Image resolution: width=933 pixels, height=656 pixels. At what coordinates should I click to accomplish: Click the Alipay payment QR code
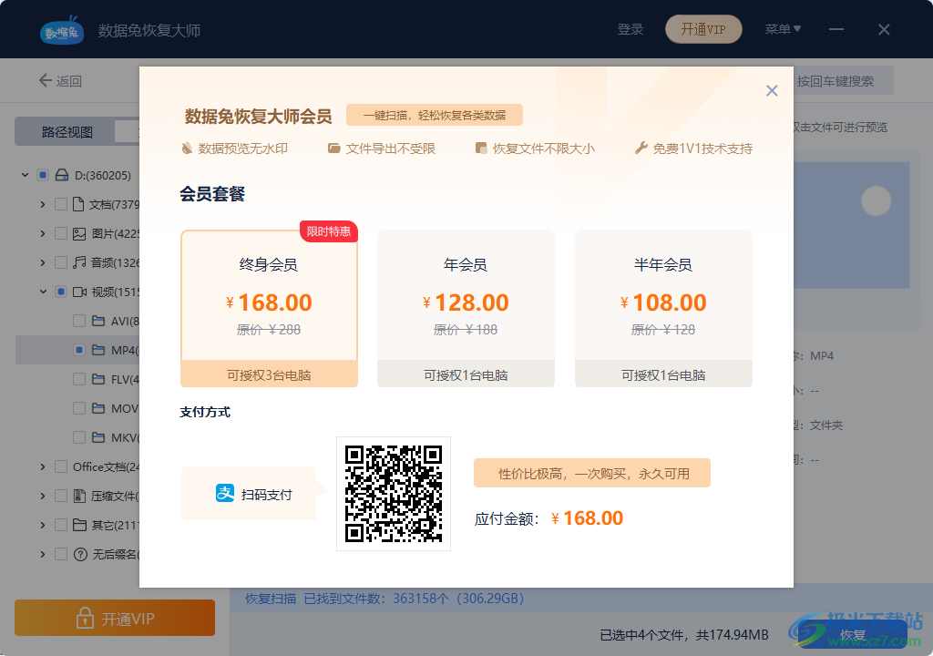click(x=393, y=494)
